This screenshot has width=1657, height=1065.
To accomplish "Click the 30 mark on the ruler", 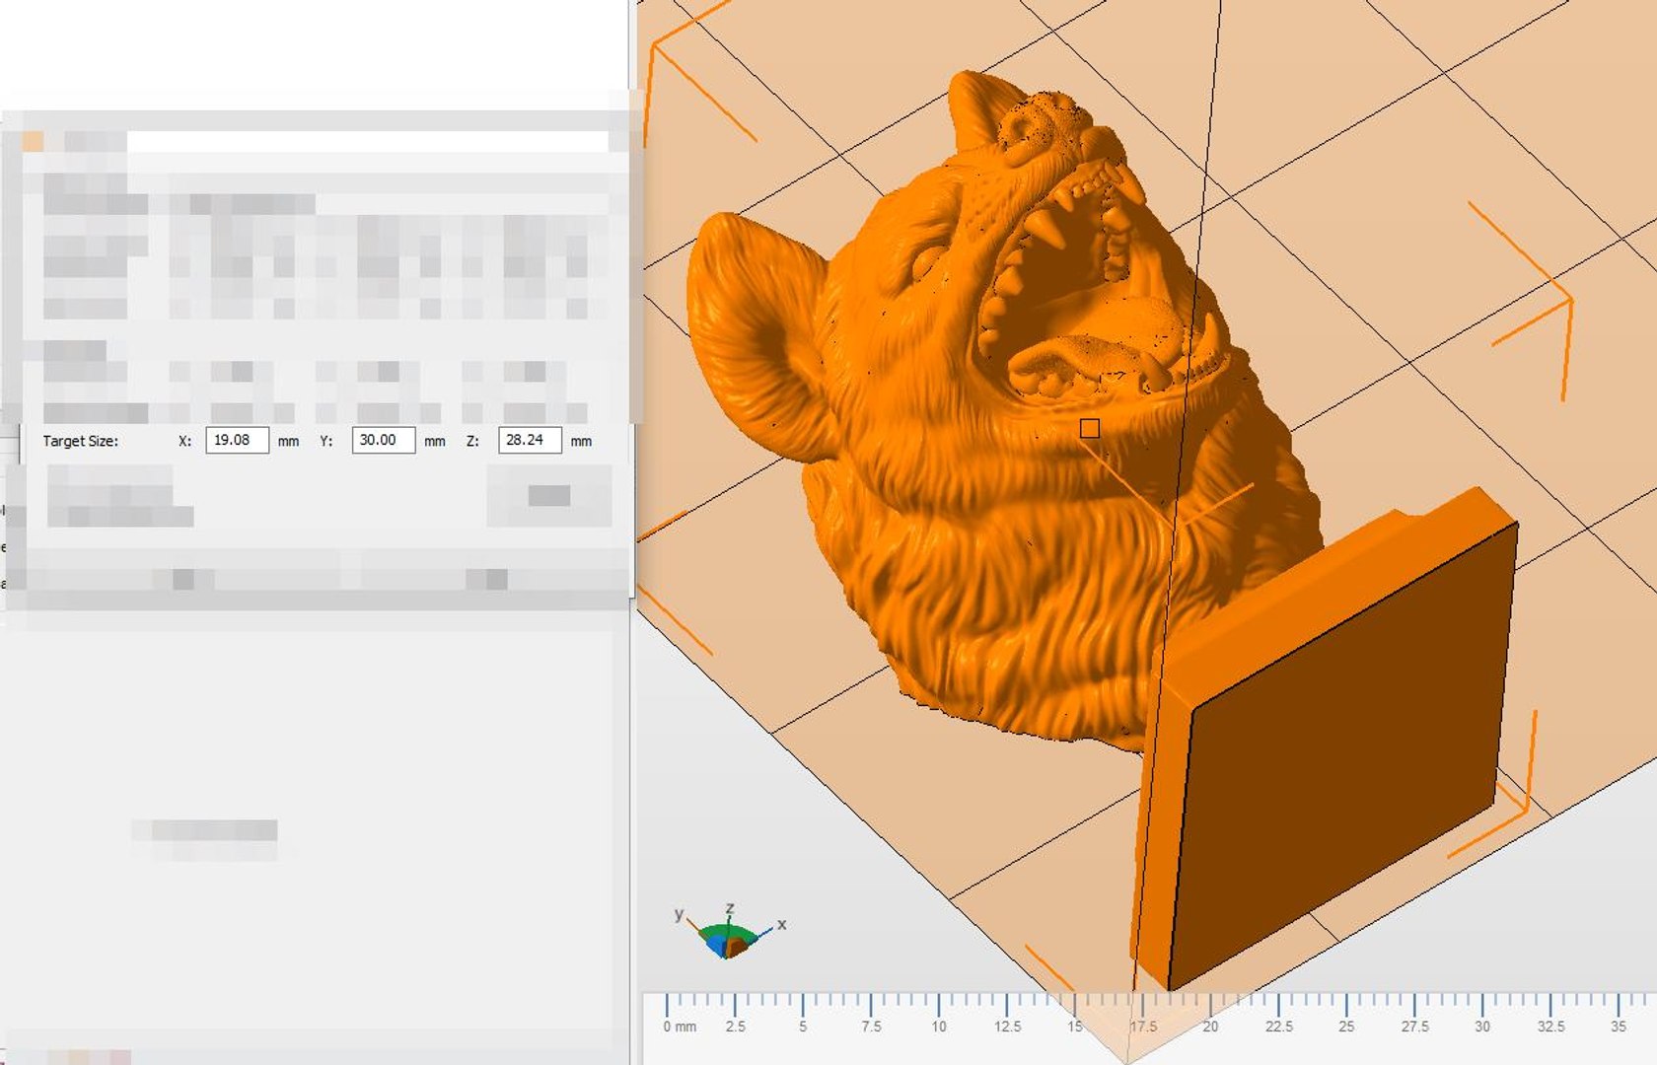I will point(1481,1027).
